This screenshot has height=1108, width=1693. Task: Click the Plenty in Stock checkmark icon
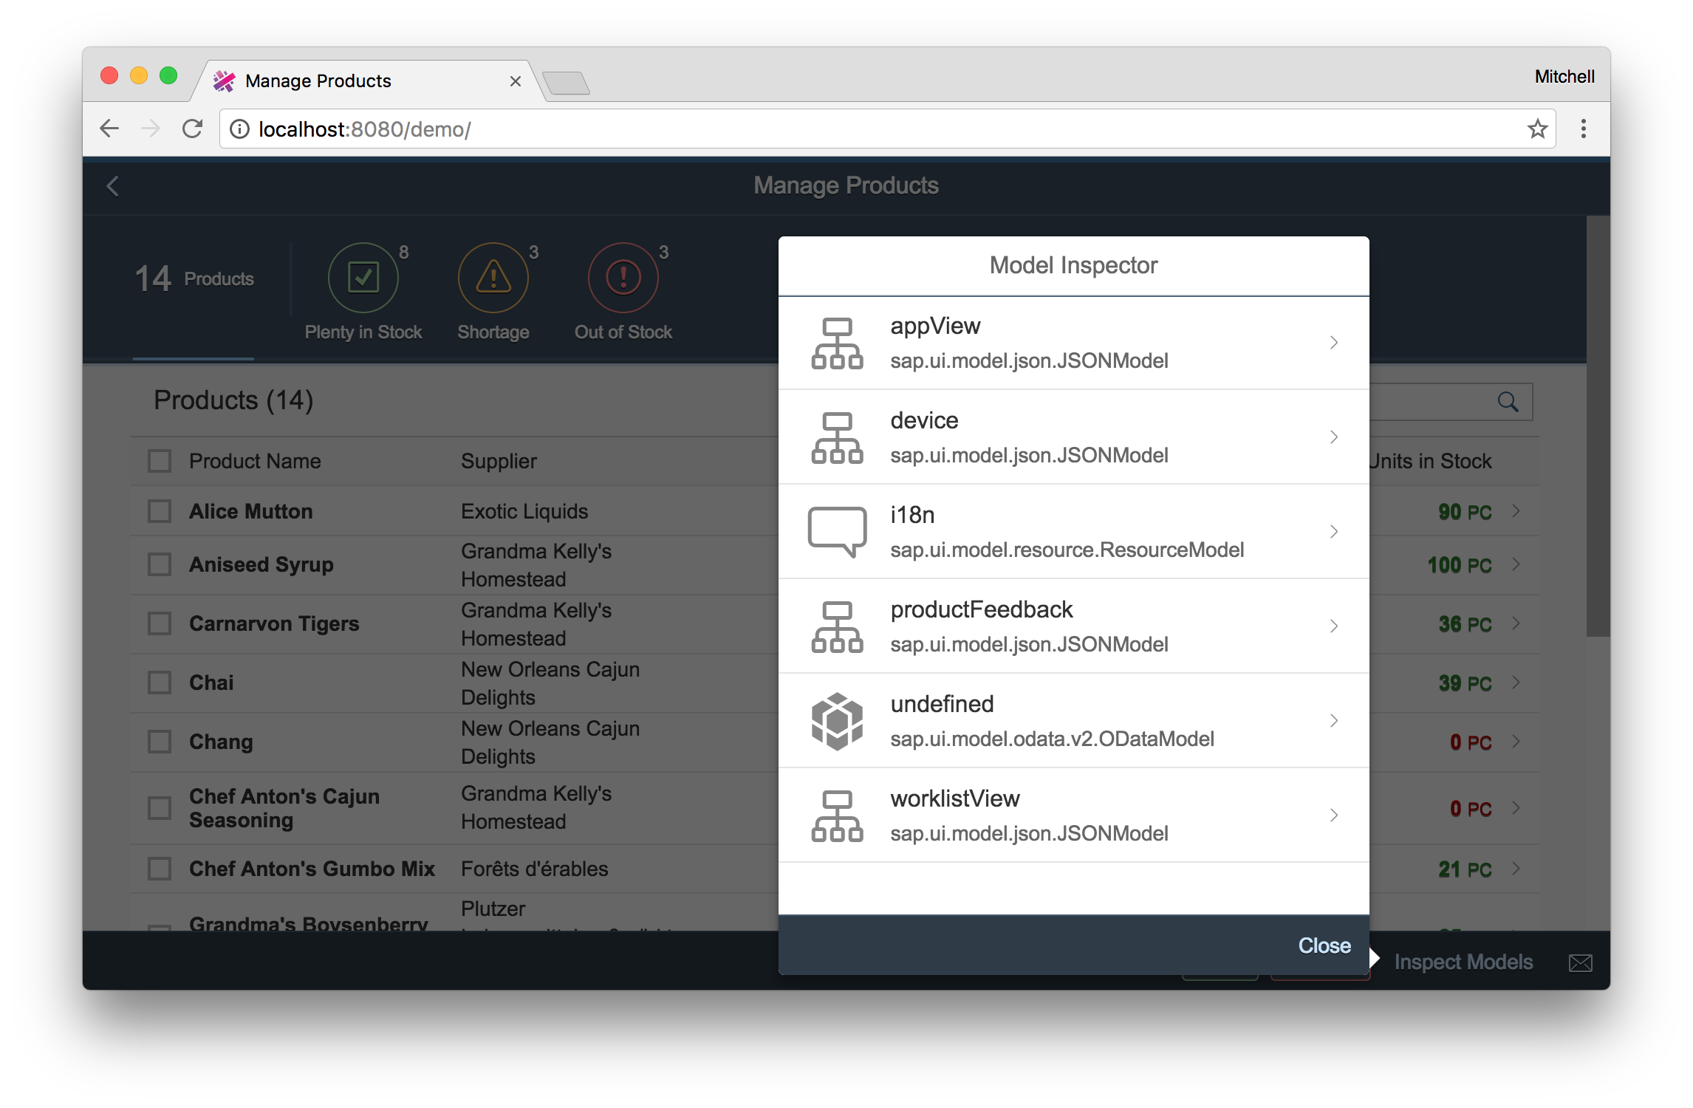pyautogui.click(x=363, y=278)
